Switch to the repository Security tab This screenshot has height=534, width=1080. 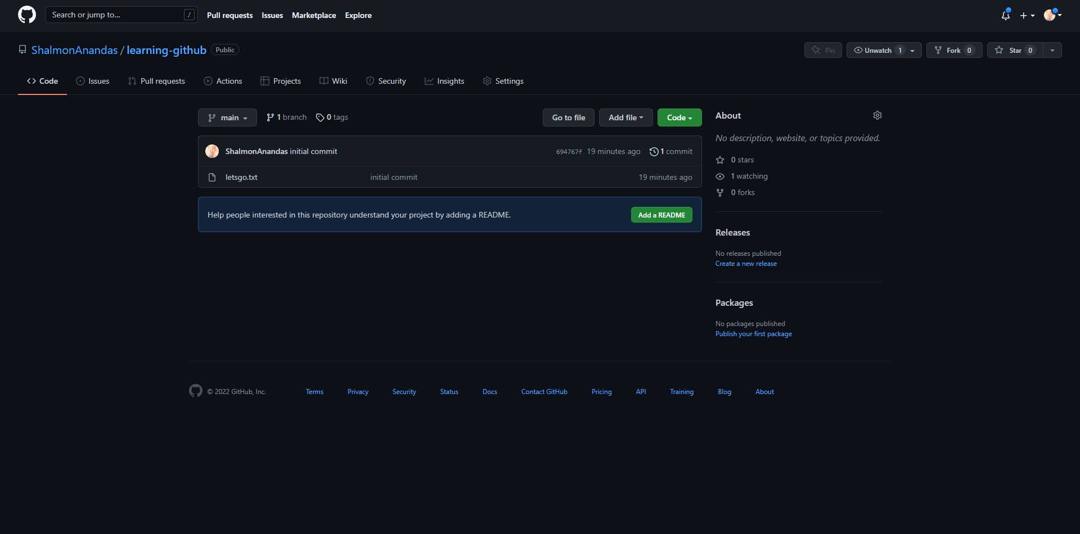pos(386,81)
